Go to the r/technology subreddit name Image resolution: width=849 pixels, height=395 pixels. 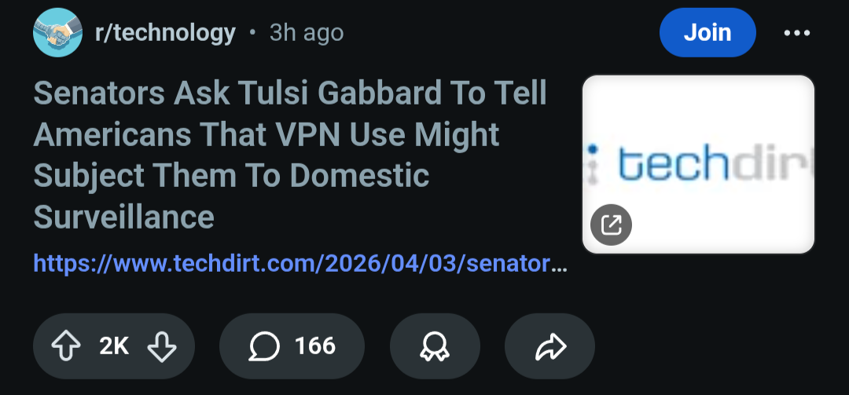point(164,33)
